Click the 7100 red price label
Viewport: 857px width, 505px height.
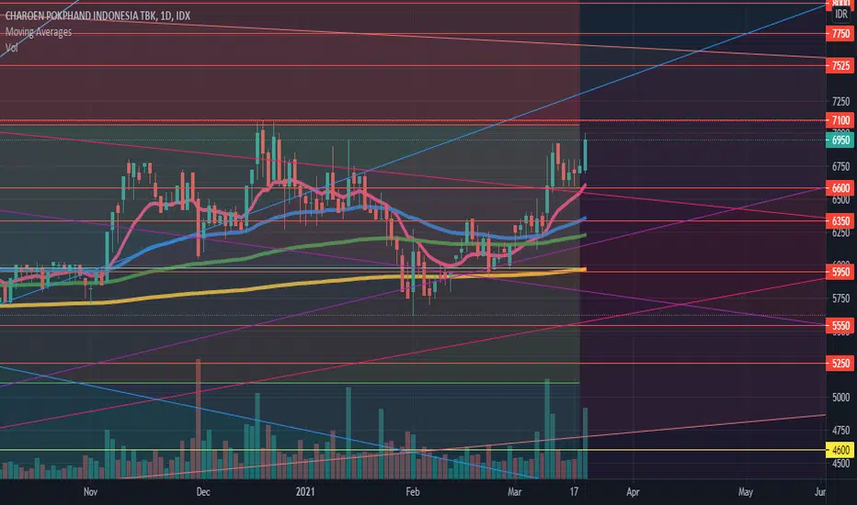click(x=840, y=120)
